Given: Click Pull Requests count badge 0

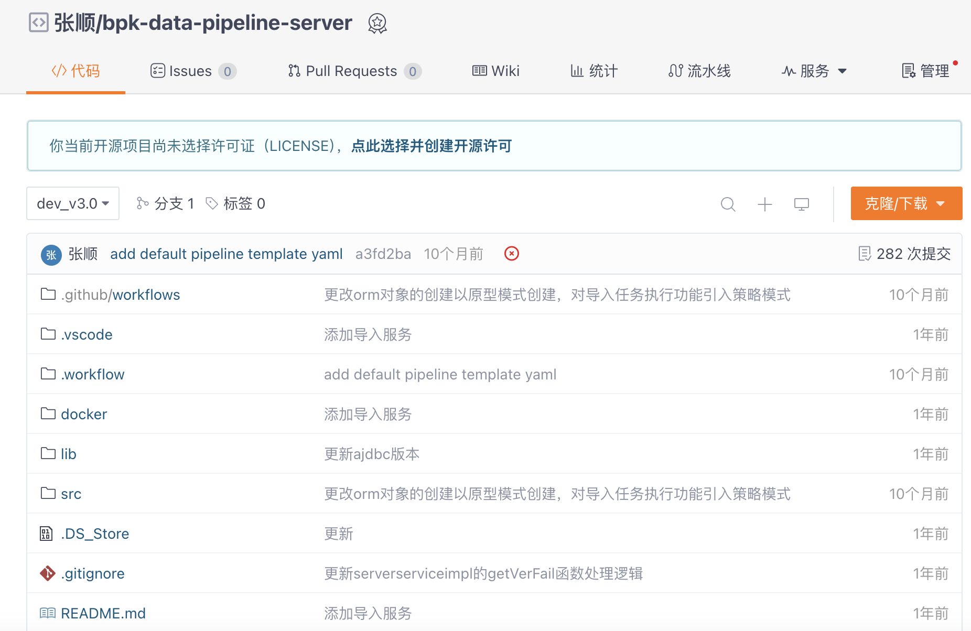Looking at the screenshot, I should [413, 71].
